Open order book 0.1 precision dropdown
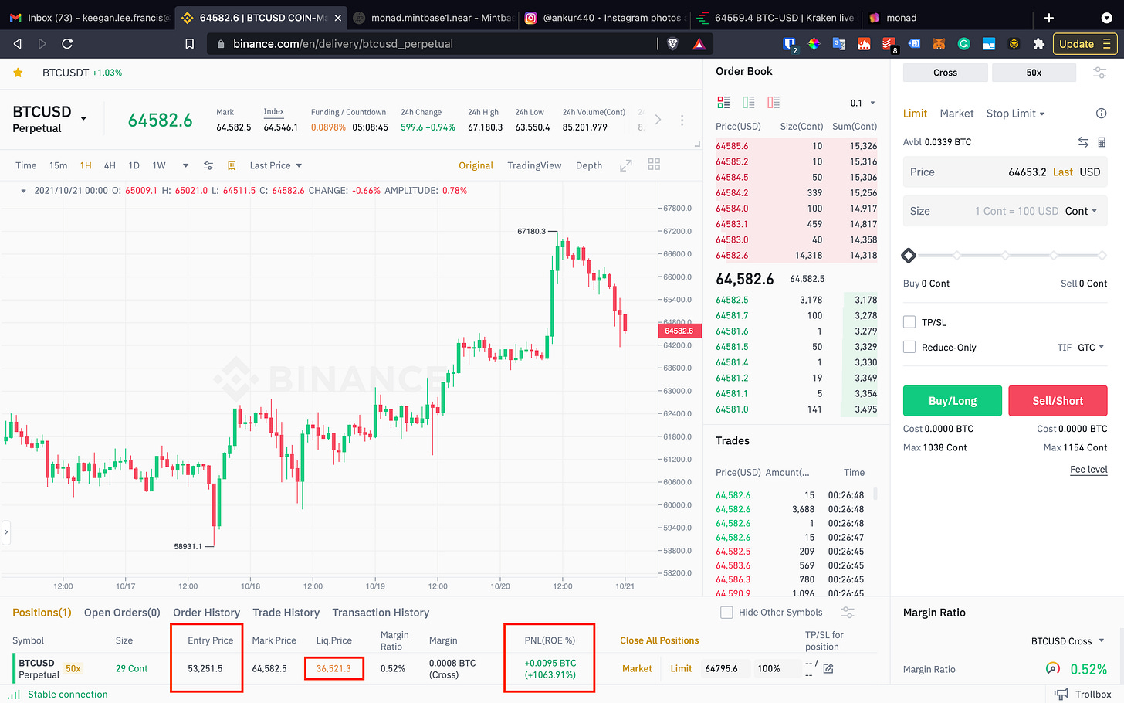Screen dimensions: 1124x703 (x=863, y=103)
